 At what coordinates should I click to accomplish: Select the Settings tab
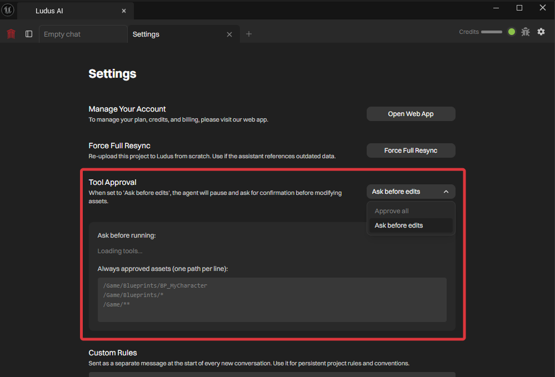click(x=184, y=34)
